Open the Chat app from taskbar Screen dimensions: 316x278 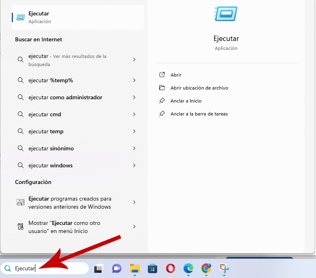tap(117, 268)
